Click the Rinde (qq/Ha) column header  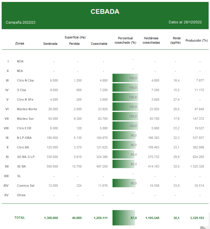pos(176,41)
